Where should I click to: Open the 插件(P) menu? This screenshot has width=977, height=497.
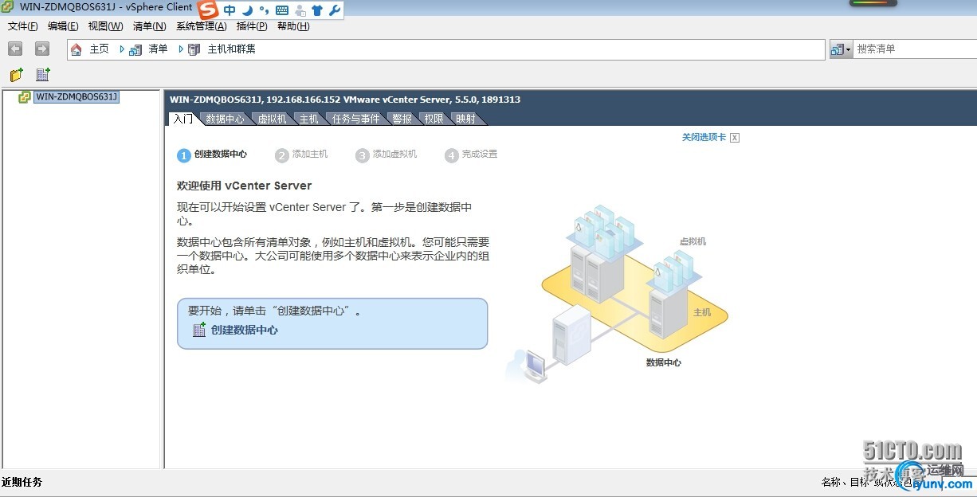point(252,26)
